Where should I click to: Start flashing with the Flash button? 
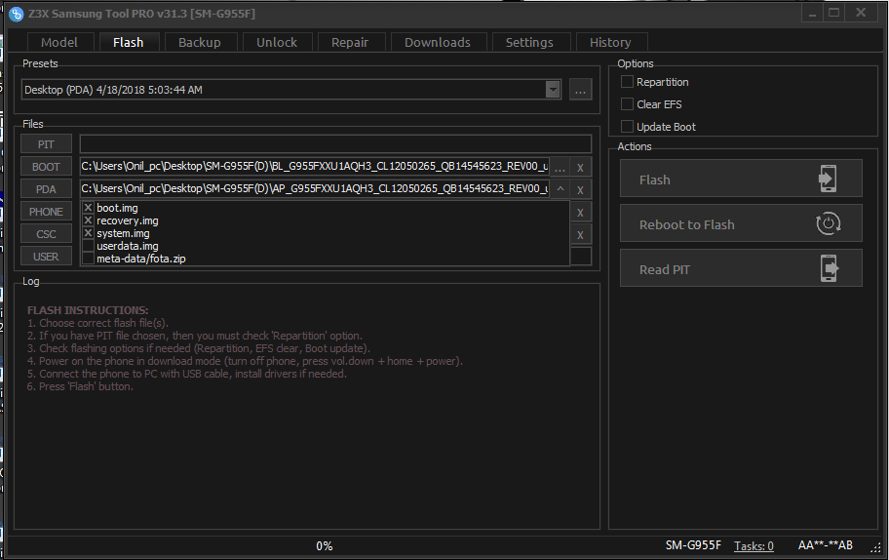point(741,179)
